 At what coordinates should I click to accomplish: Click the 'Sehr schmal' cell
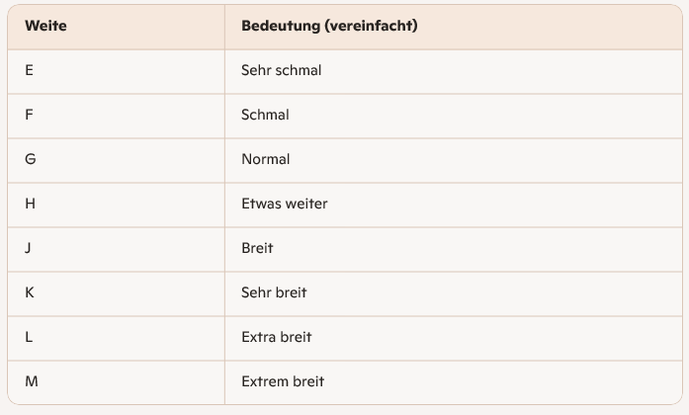click(x=281, y=70)
